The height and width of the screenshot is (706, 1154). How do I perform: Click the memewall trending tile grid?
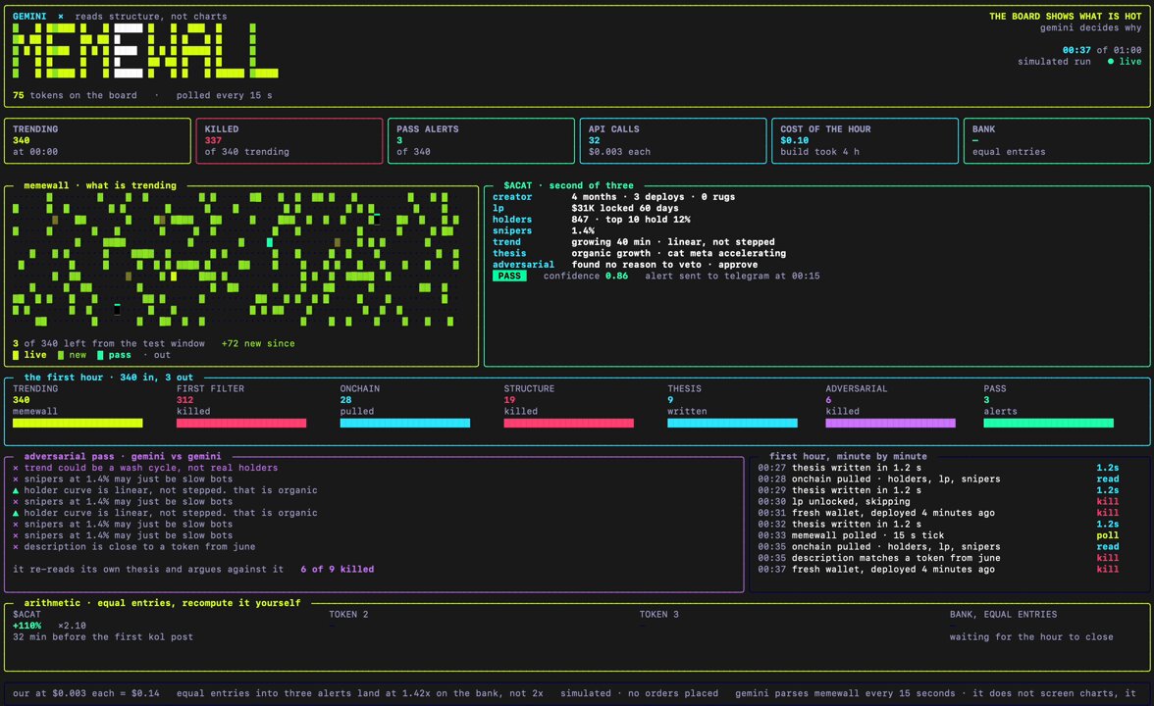tap(236, 260)
